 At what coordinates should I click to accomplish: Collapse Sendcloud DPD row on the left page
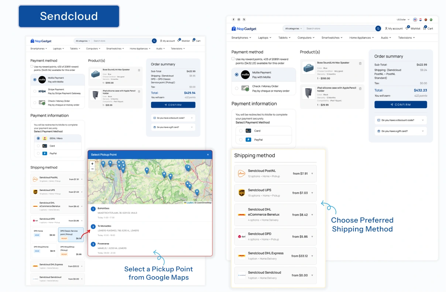point(58,220)
